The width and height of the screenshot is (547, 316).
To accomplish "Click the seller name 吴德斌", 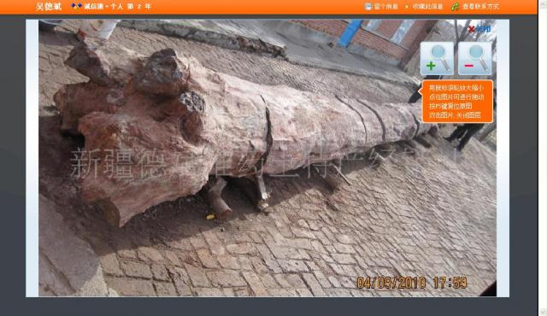I will click(49, 6).
